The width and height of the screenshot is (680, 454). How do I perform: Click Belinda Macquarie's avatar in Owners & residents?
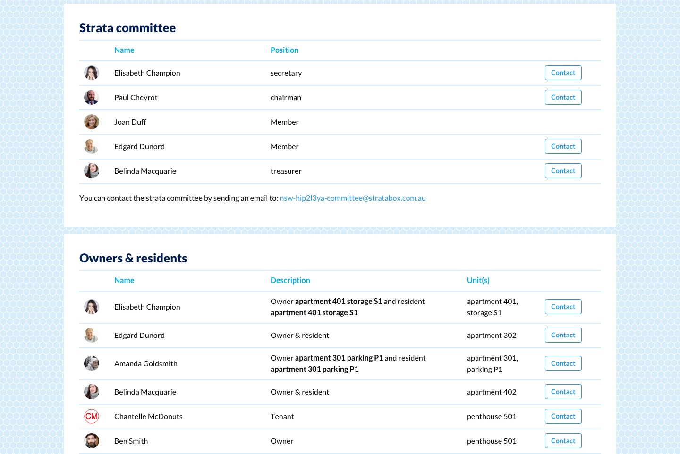click(92, 392)
